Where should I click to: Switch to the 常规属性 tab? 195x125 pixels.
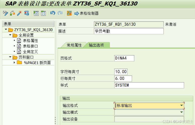pyautogui.click(x=74, y=45)
